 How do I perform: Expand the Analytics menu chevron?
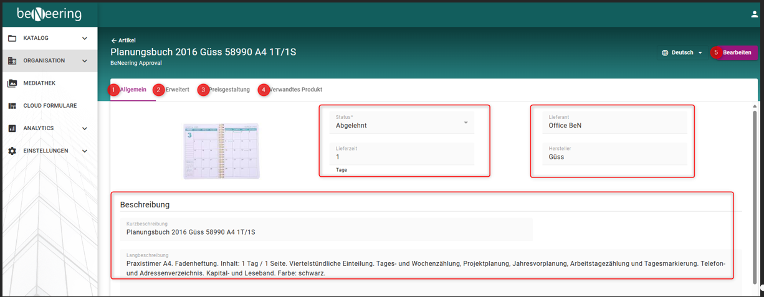[x=85, y=128]
